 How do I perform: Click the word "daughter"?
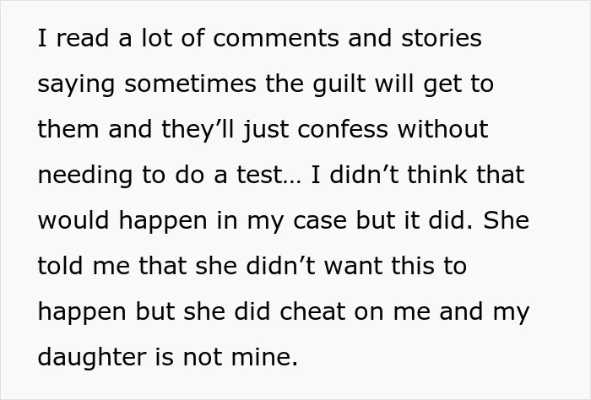click(91, 359)
